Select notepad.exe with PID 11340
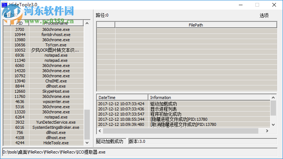This screenshot has width=283, height=159. pos(43,60)
